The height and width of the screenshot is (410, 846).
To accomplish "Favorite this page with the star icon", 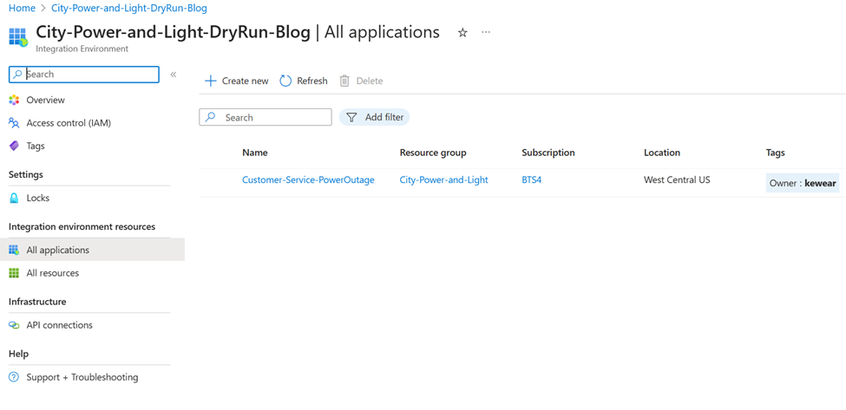I will pos(462,33).
